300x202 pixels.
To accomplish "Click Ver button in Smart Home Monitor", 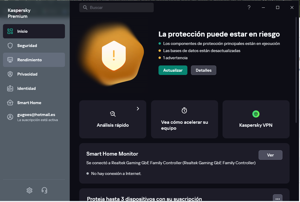I will 270,155.
